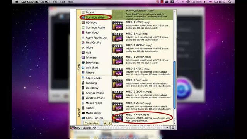Select Mov - QuickTime format text

click(140, 11)
